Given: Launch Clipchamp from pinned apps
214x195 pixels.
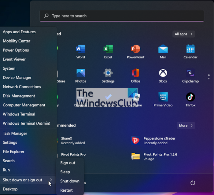Looking at the screenshot, I should (x=190, y=73).
